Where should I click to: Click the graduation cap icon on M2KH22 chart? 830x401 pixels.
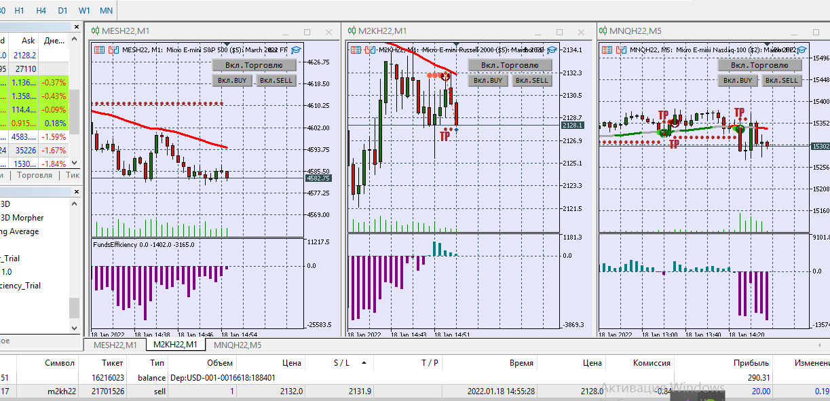[x=551, y=50]
